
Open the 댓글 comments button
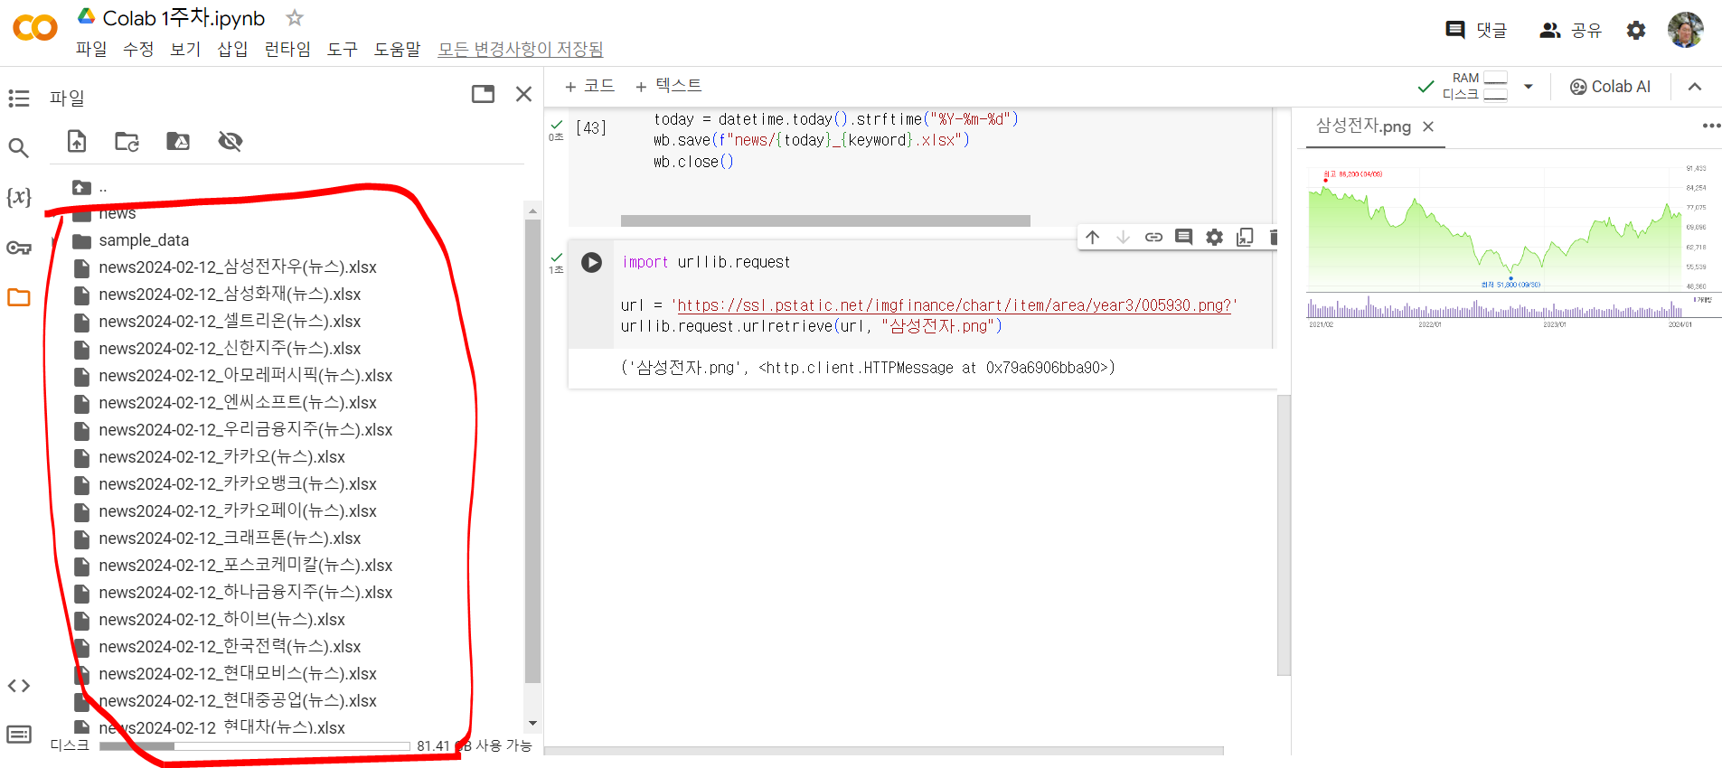click(x=1476, y=30)
